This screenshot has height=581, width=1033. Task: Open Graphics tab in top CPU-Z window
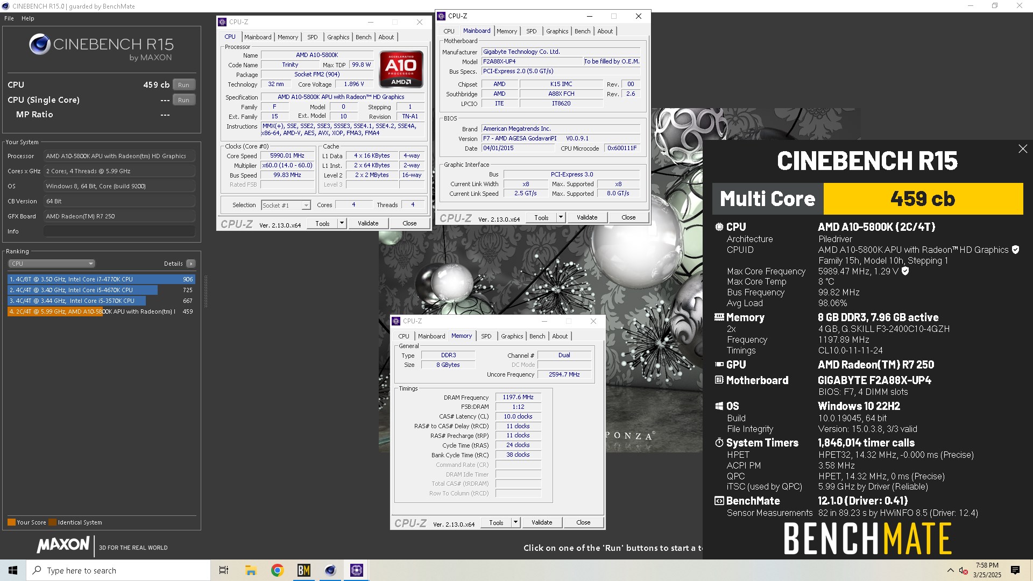pos(557,31)
